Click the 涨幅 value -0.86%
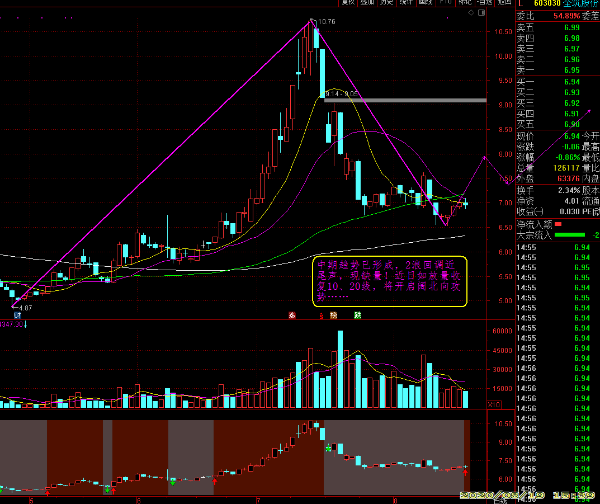The height and width of the screenshot is (504, 600). 568,157
